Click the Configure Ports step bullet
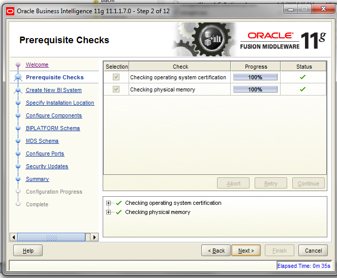 18,153
